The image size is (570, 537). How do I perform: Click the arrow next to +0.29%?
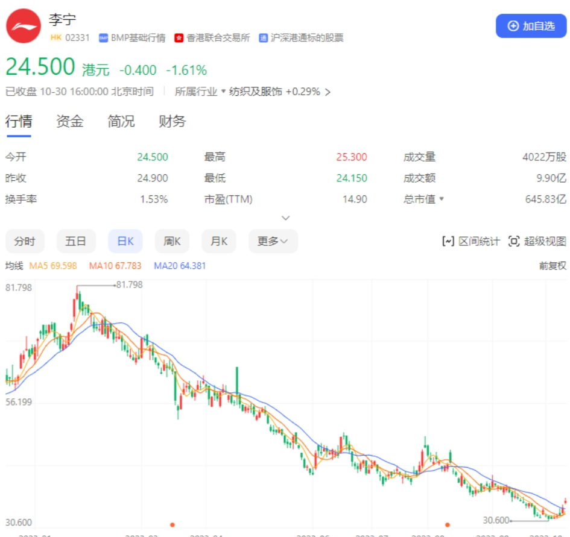328,92
